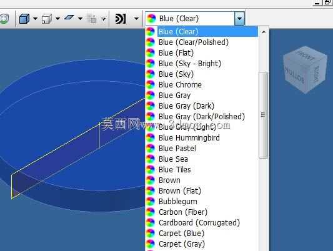Select Blue (Sky) color style
The height and width of the screenshot is (251, 333).
tap(202, 74)
